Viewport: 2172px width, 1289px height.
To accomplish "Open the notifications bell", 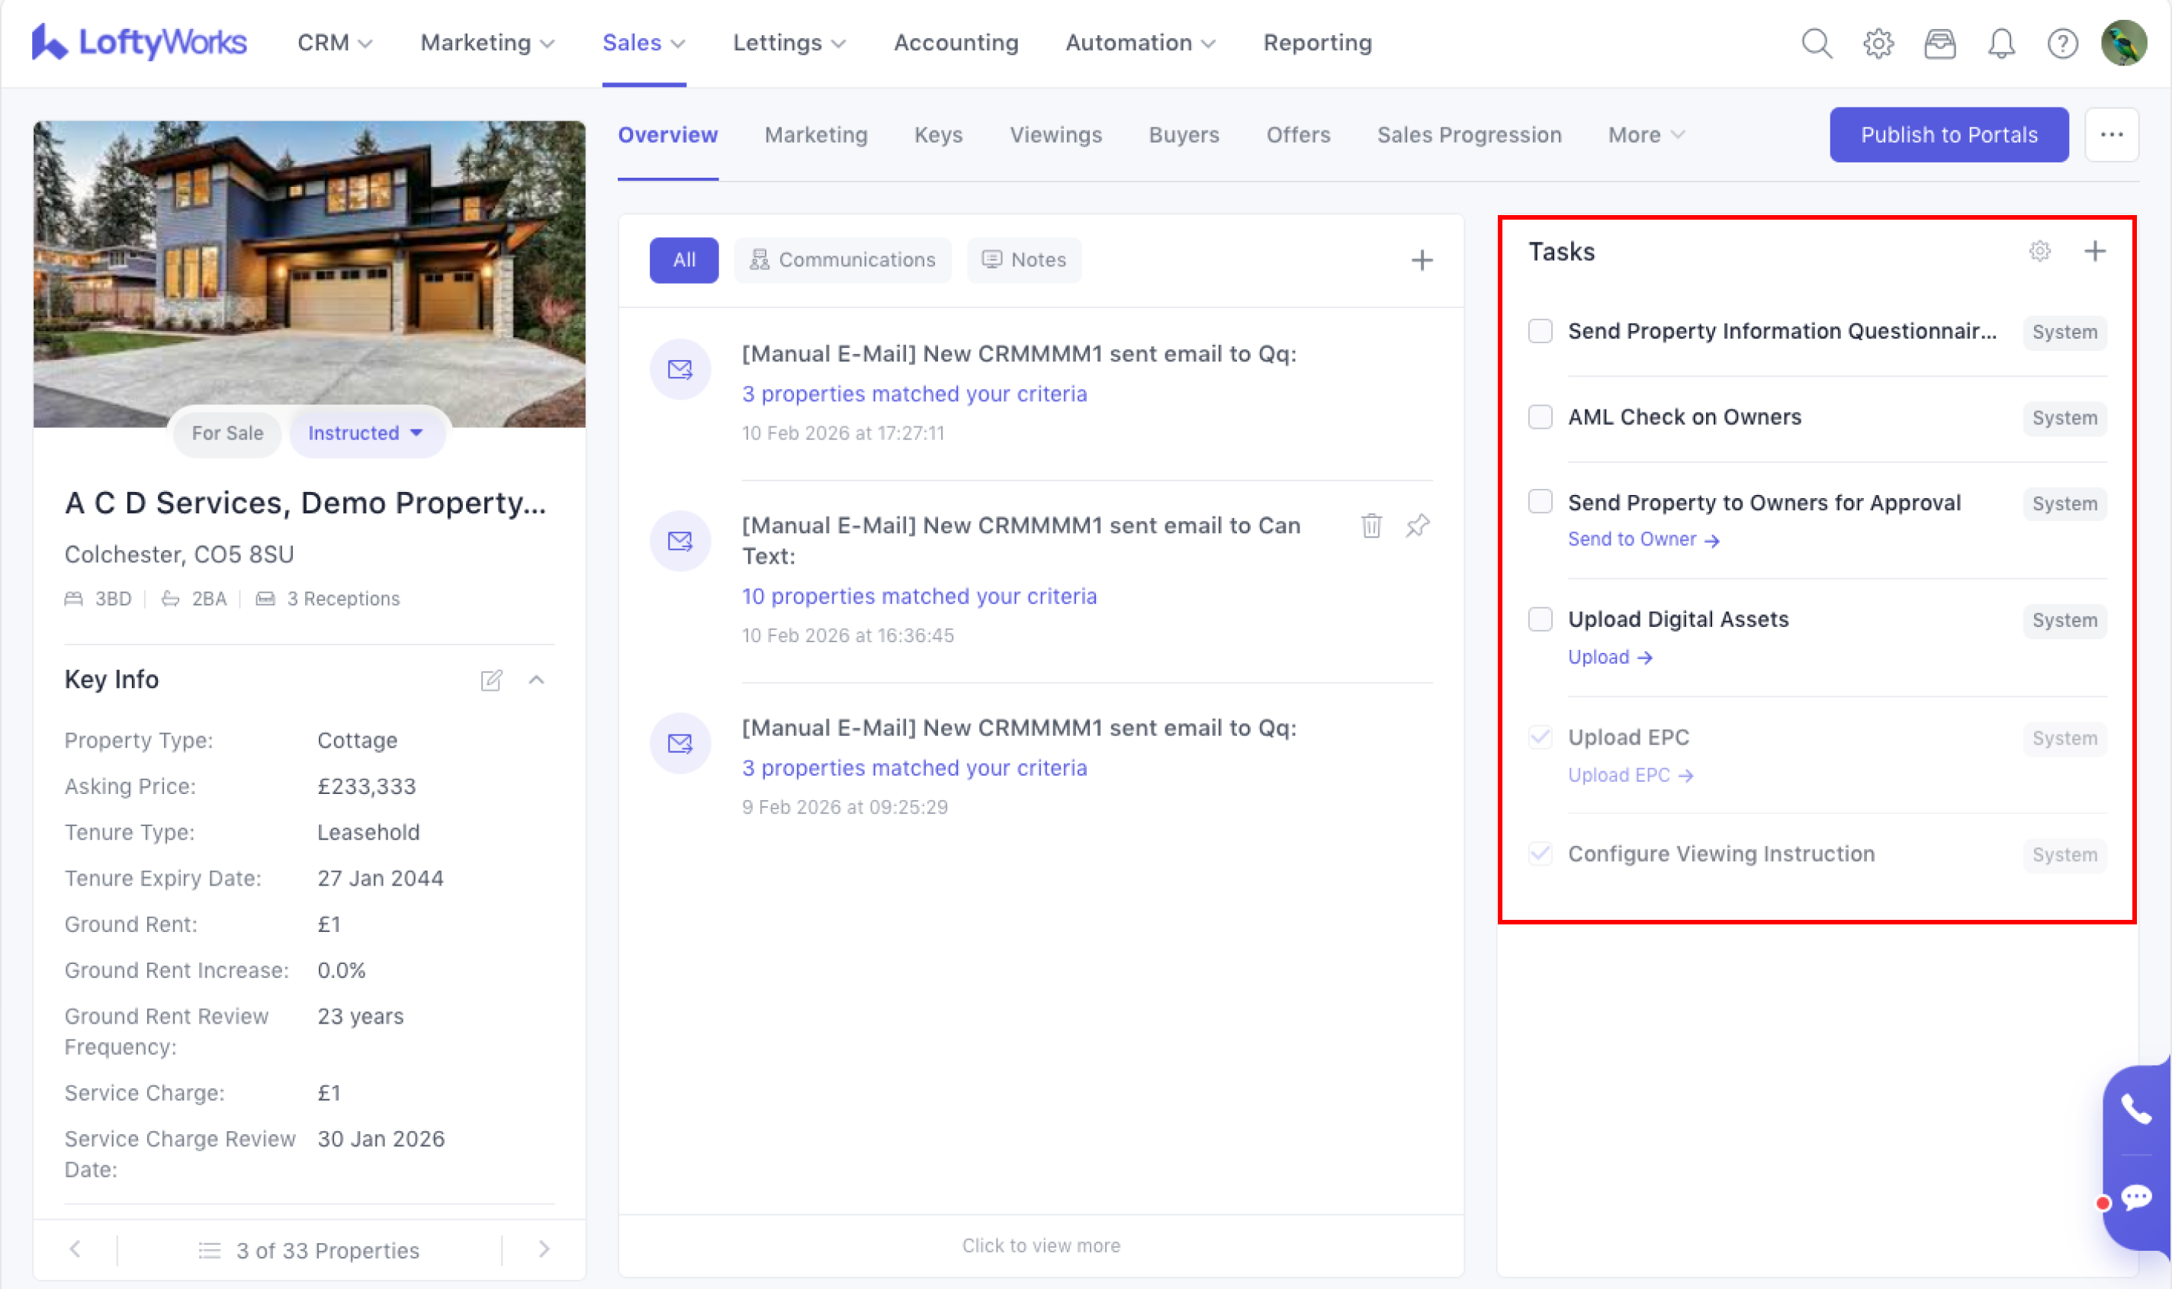I will [x=2000, y=43].
